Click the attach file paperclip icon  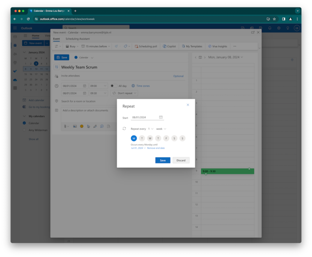click(x=65, y=126)
